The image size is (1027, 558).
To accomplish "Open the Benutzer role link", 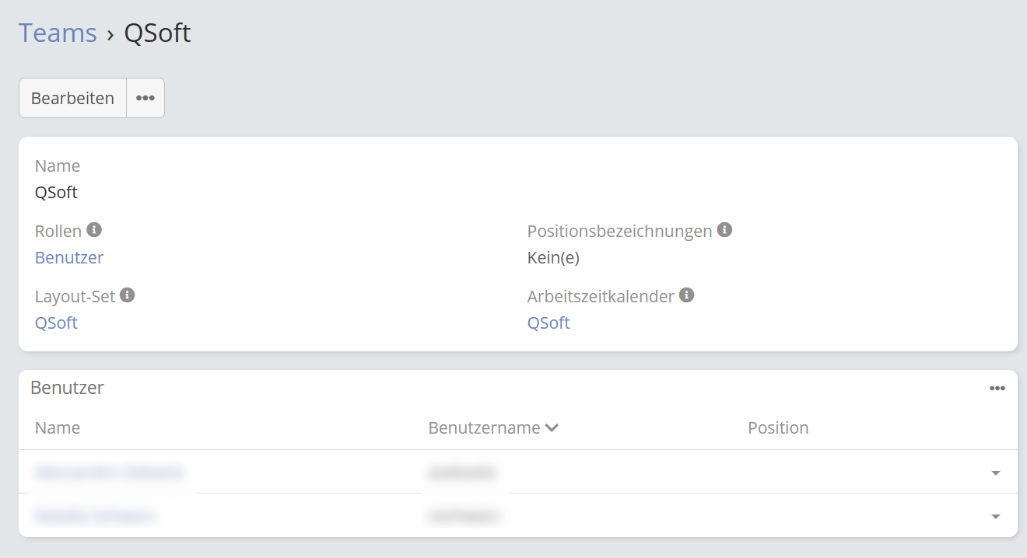I will pyautogui.click(x=69, y=257).
